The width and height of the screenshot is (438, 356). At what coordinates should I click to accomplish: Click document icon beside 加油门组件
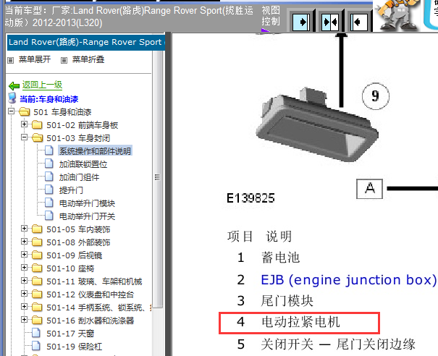[x=49, y=177]
